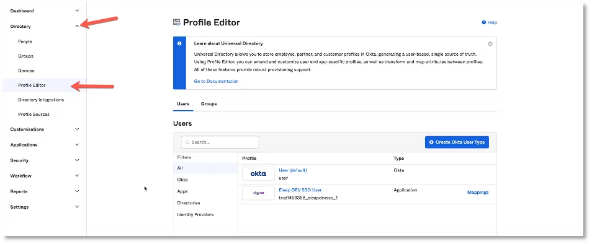Click the Profile column header
Screen dimensions: 592x244
pyautogui.click(x=249, y=159)
